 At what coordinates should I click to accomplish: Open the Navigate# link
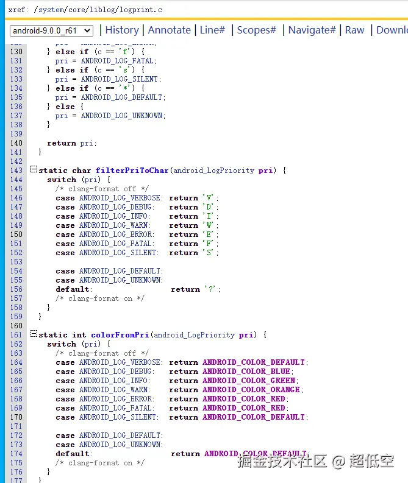pos(312,30)
